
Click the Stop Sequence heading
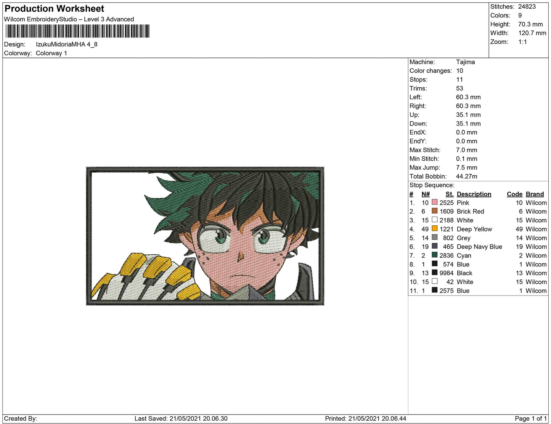coord(432,185)
